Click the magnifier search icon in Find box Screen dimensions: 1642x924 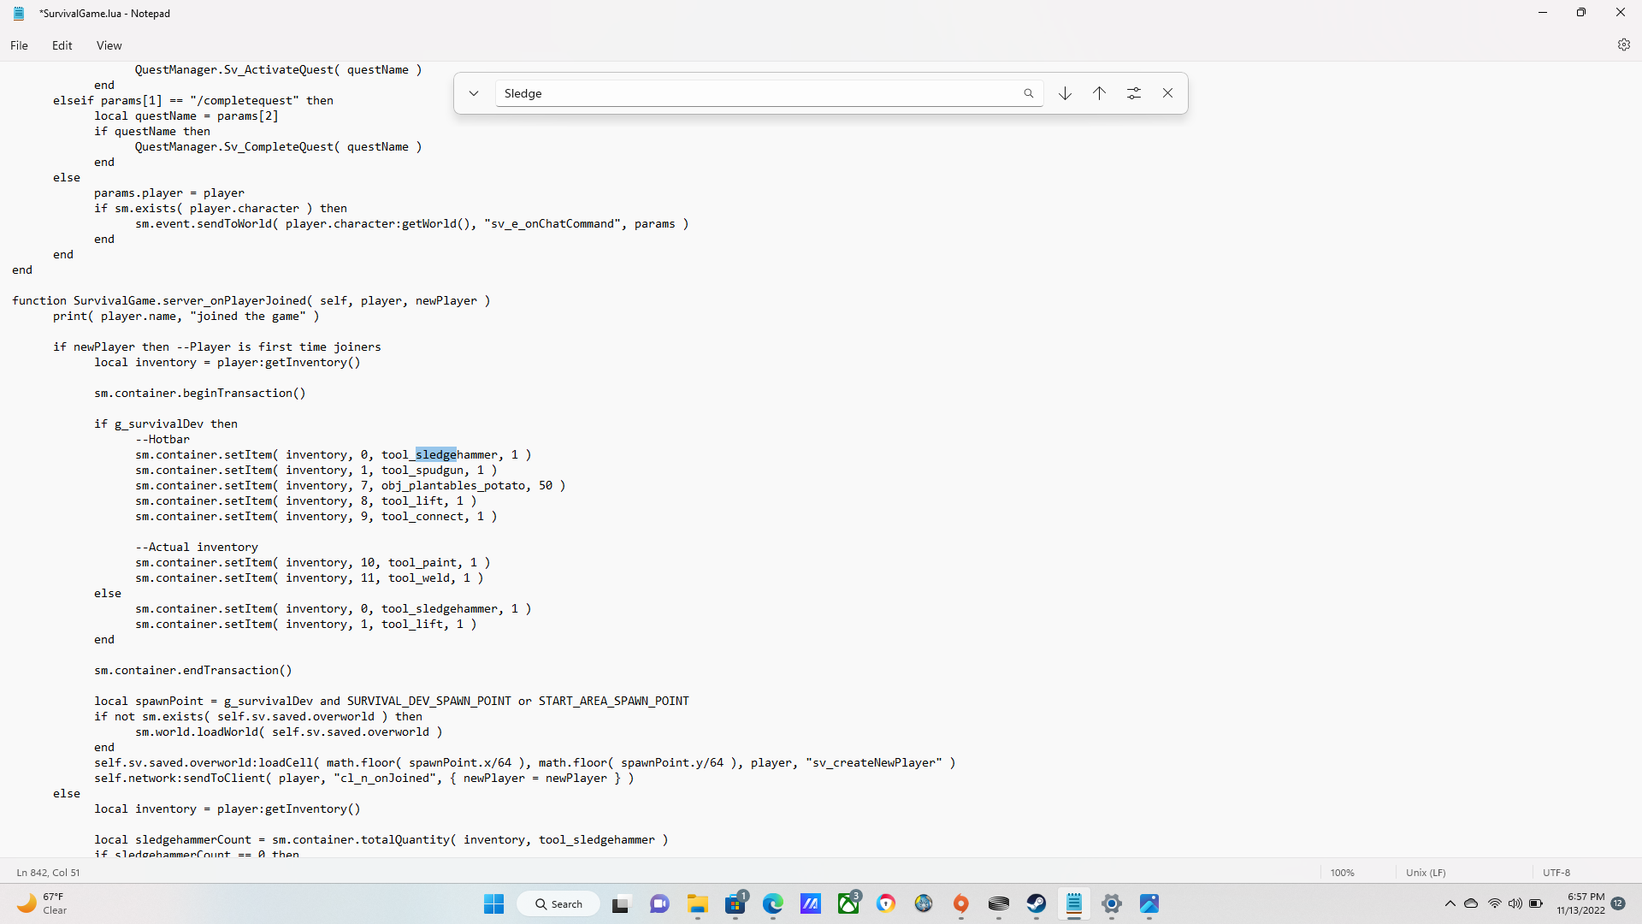click(1028, 93)
